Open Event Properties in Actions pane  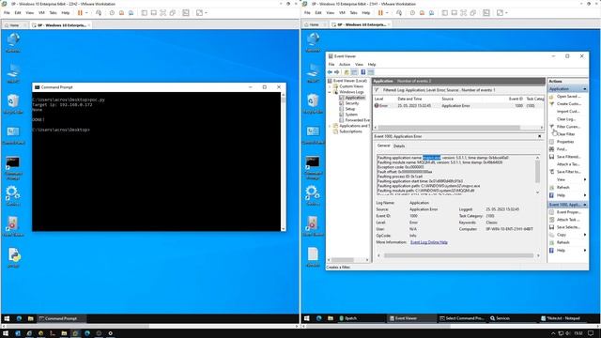(x=568, y=212)
